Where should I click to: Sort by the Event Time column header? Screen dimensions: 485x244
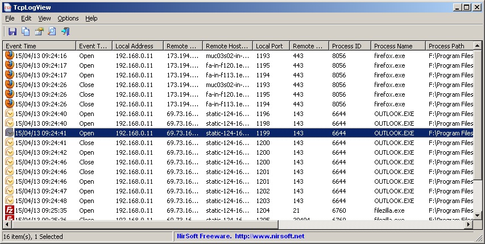pos(39,46)
